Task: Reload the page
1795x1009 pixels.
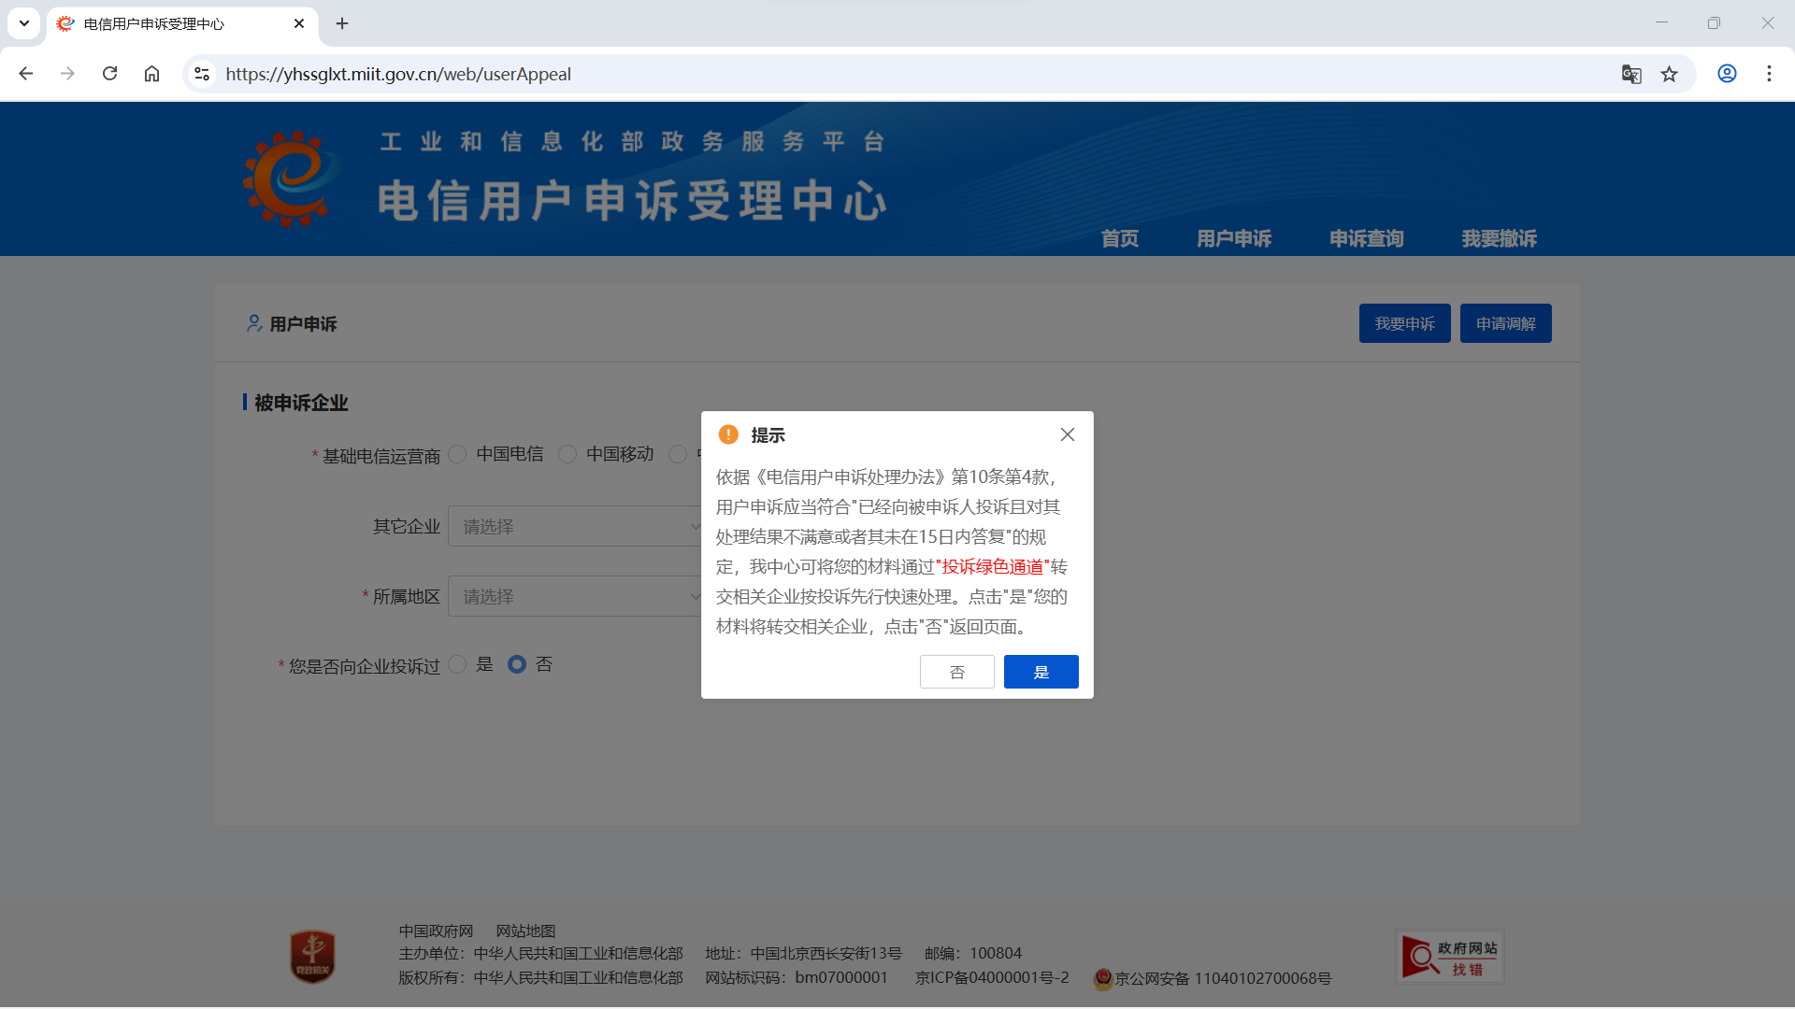Action: [x=109, y=74]
